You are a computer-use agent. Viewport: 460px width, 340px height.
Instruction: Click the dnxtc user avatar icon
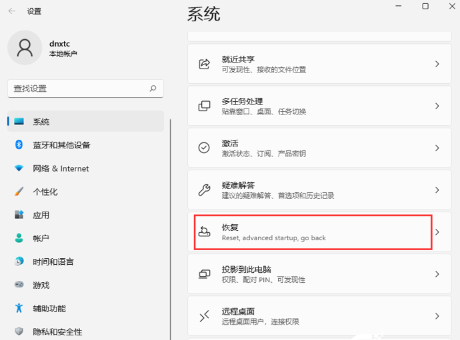[x=25, y=47]
